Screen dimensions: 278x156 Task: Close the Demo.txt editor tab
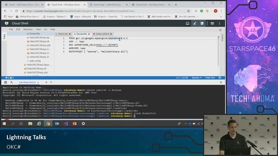(x=70, y=34)
